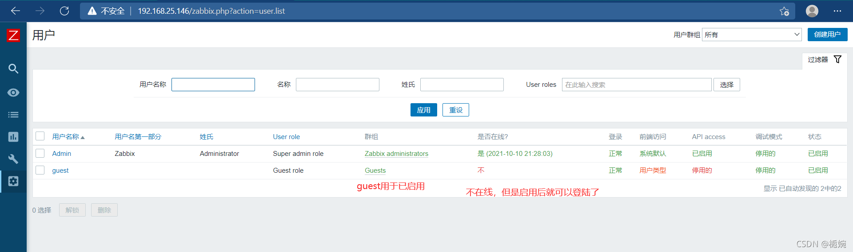Click guest's 'Guest role' cell
This screenshot has width=853, height=252.
click(288, 171)
